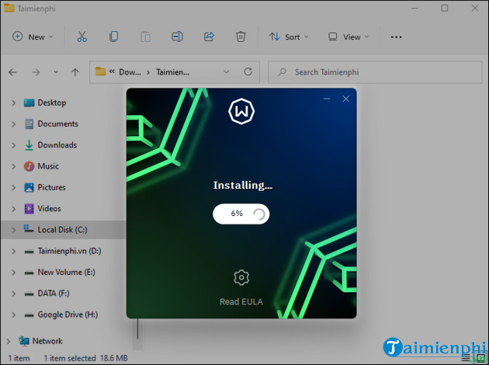This screenshot has height=365, width=489.
Task: Click the Copy icon in Explorer toolbar
Action: click(114, 36)
